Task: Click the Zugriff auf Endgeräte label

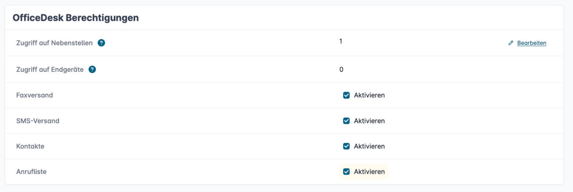Action: pyautogui.click(x=50, y=69)
